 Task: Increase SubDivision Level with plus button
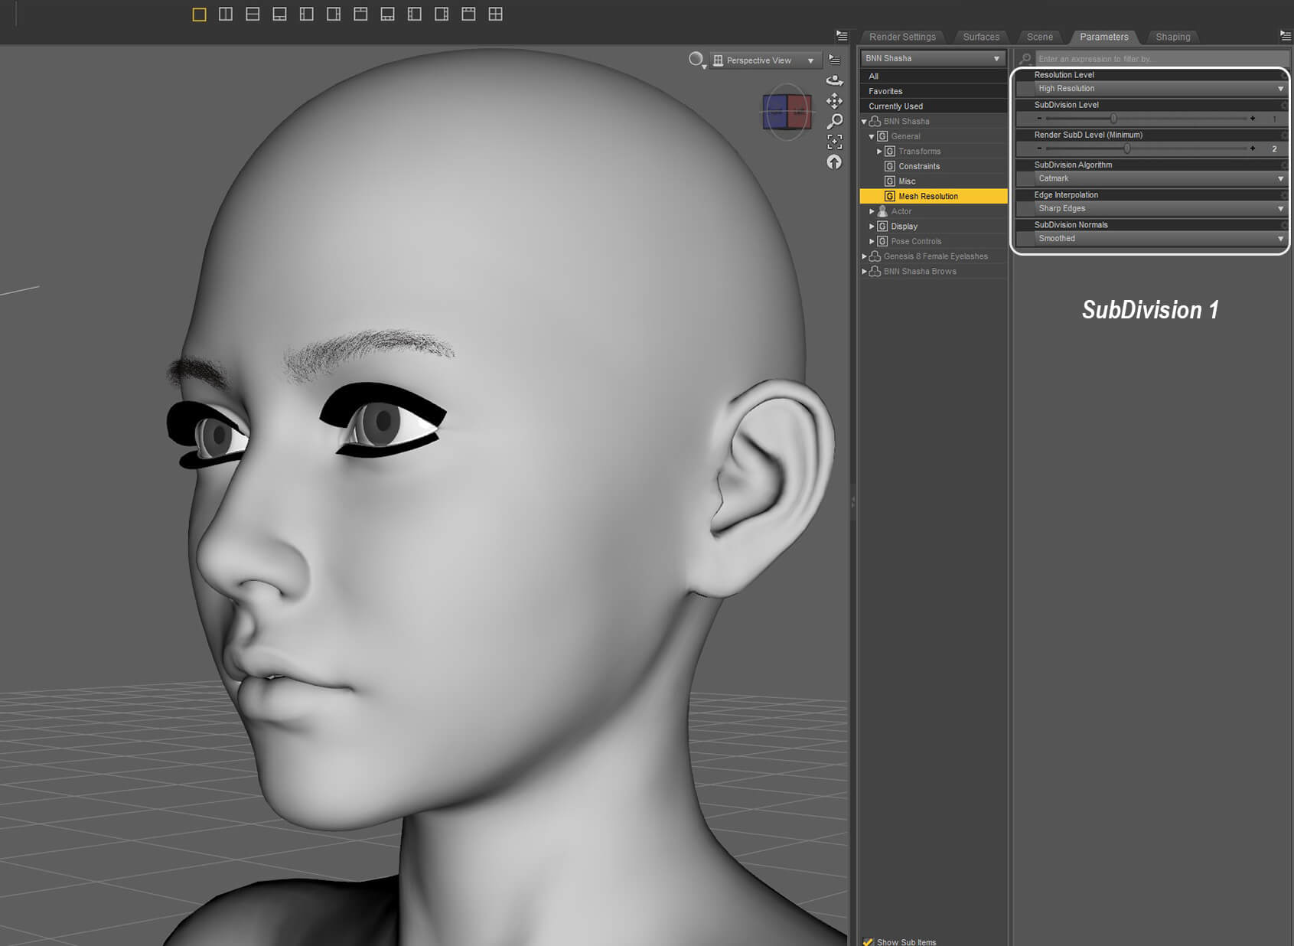click(1253, 119)
